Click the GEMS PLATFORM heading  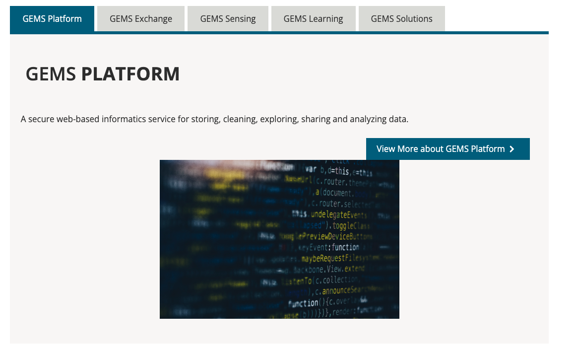(x=103, y=74)
